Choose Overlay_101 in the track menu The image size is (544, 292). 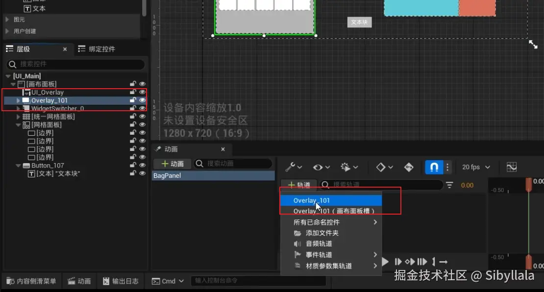331,200
